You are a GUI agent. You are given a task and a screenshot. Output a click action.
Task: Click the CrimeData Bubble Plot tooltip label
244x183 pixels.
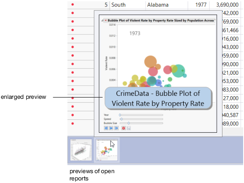click(x=158, y=98)
